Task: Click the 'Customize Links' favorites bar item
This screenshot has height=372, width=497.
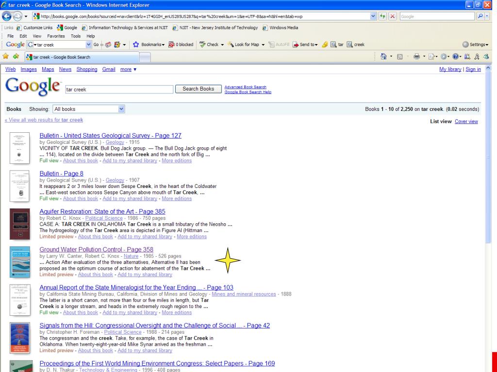Action: 34,28
